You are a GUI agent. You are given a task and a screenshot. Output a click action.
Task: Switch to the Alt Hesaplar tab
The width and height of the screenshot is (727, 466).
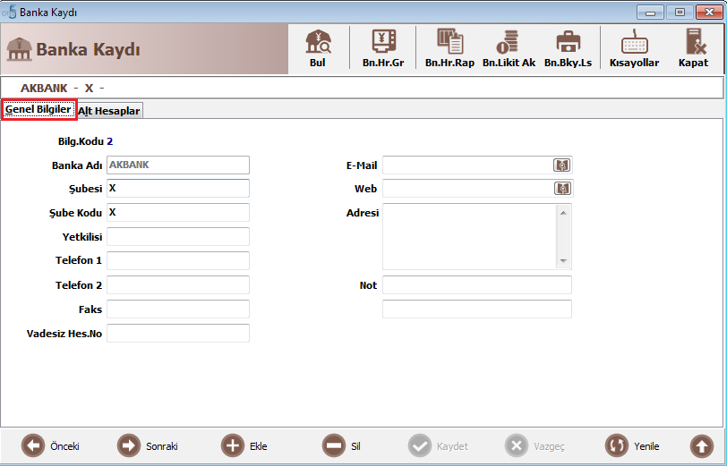point(109,111)
